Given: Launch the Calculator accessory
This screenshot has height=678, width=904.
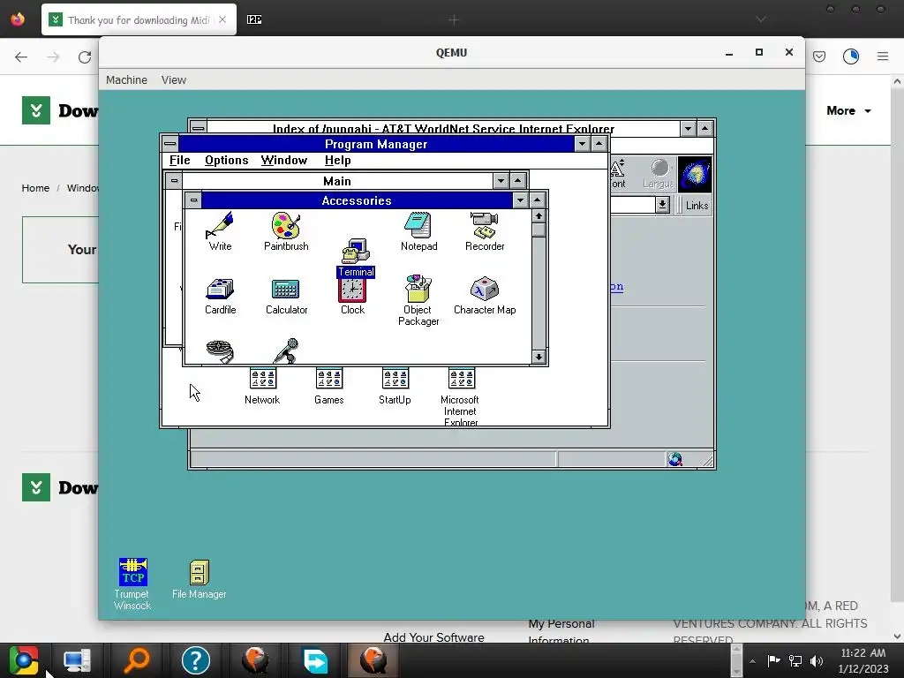Looking at the screenshot, I should click(x=286, y=297).
